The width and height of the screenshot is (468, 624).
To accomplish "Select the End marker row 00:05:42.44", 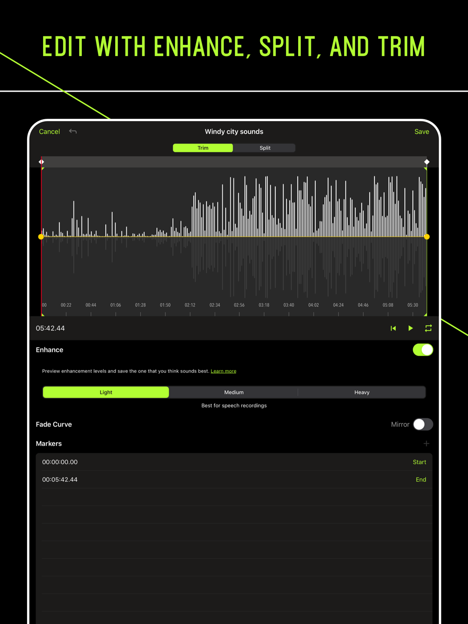I will point(234,479).
